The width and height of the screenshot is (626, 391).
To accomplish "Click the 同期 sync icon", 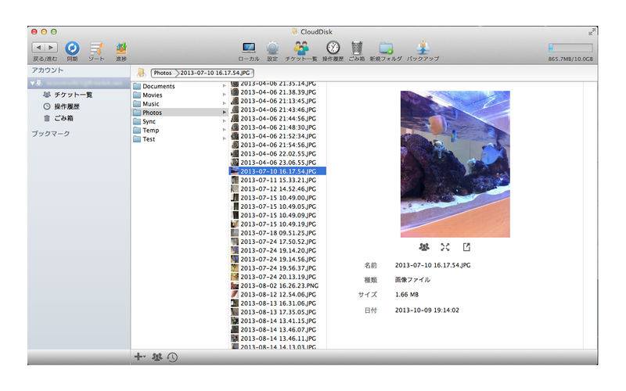I will [x=72, y=48].
